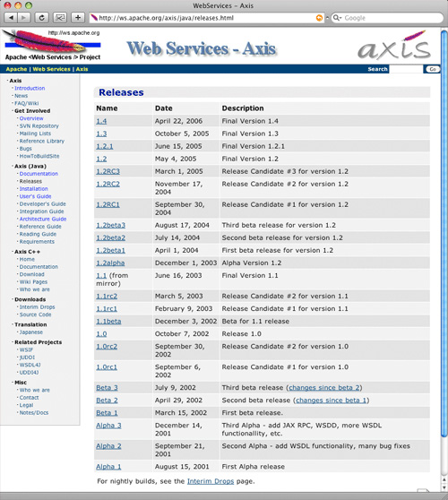Open Reading Guide sidebar link
The image size is (448, 500).
click(x=38, y=234)
